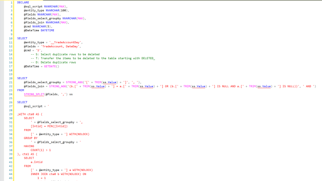Image resolution: width=322 pixels, height=181 pixels.
Task: Click the SELECT keyword on line 20
Action: click(x=22, y=78)
